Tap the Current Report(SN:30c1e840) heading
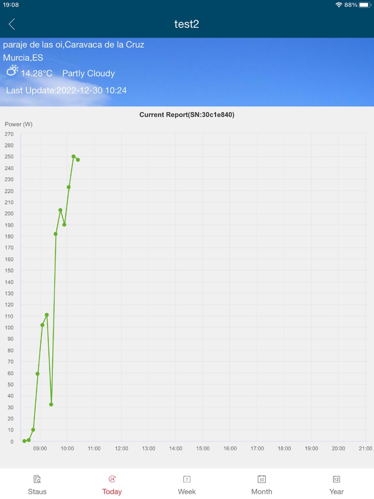 tap(187, 115)
